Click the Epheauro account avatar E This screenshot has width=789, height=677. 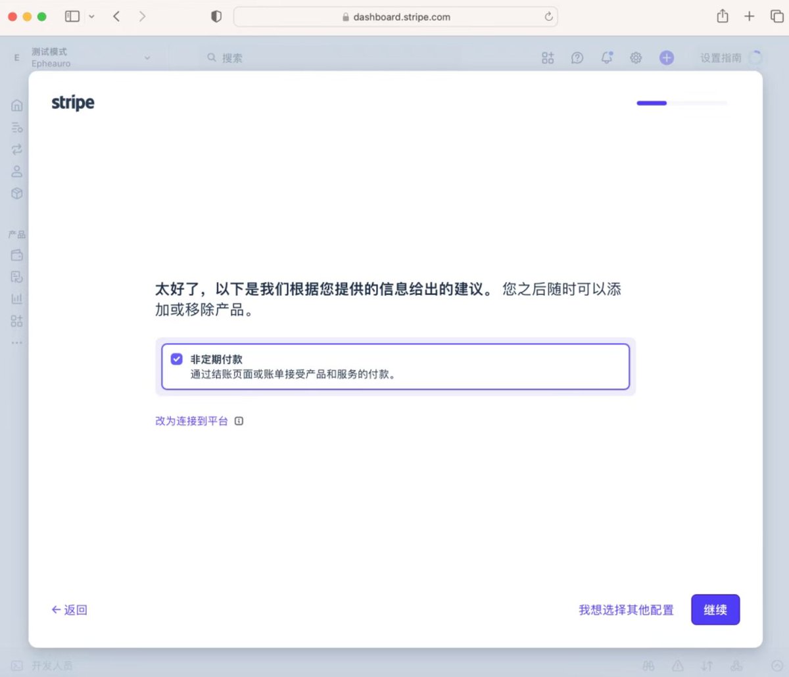[17, 58]
